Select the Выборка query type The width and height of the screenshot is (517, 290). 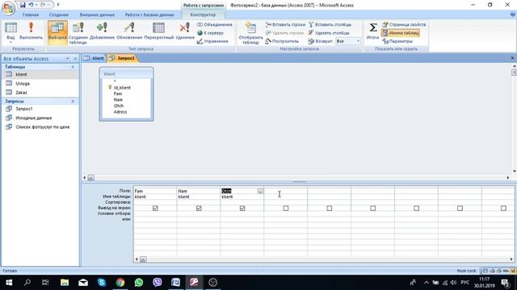point(57,32)
